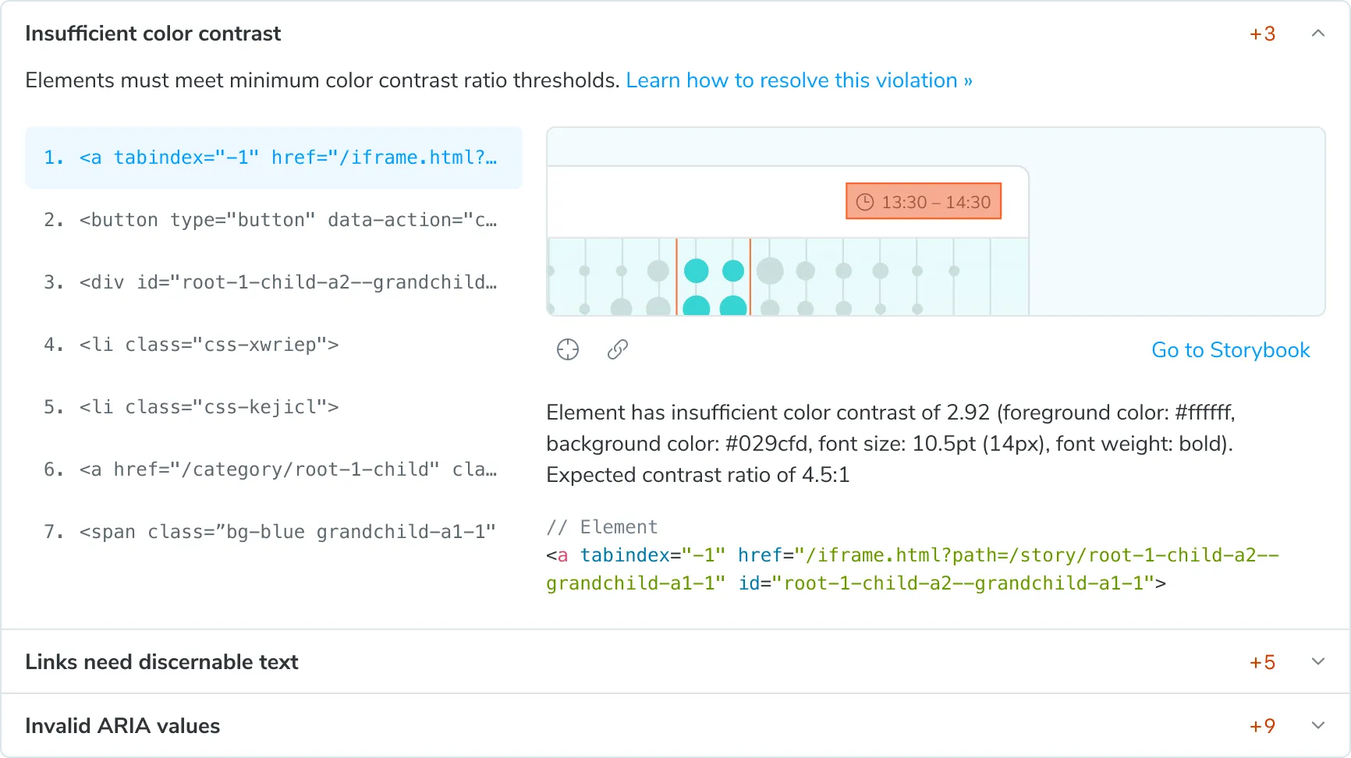Click the +5 counter next to Links section
The width and height of the screenshot is (1351, 758).
click(1261, 661)
